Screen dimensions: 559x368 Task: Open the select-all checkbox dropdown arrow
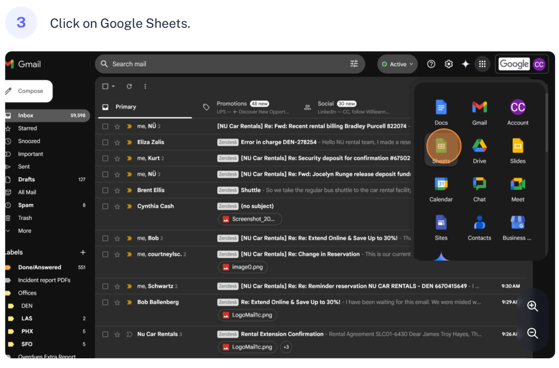pos(114,86)
